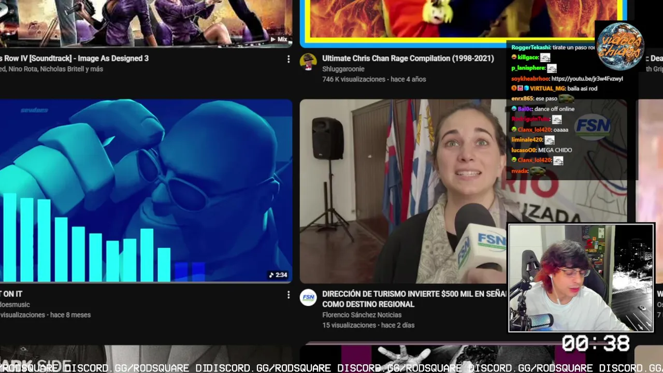Open DIRECCIÓN DE TURISMO INVIERTE video title

click(414, 299)
